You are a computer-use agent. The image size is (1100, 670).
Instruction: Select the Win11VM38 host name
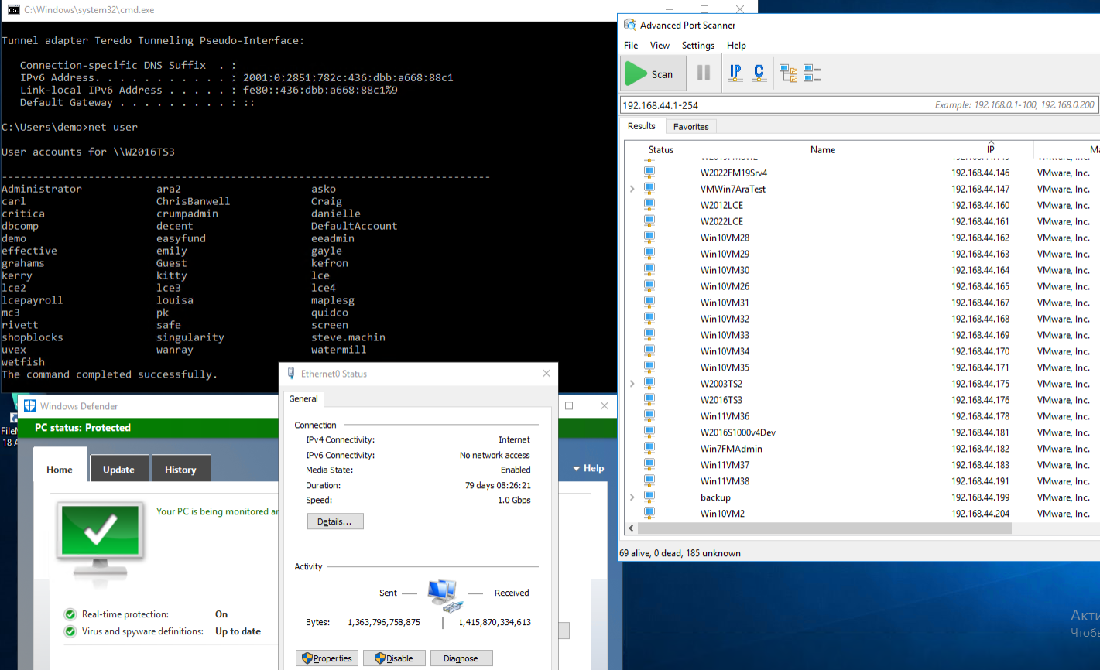click(x=725, y=481)
